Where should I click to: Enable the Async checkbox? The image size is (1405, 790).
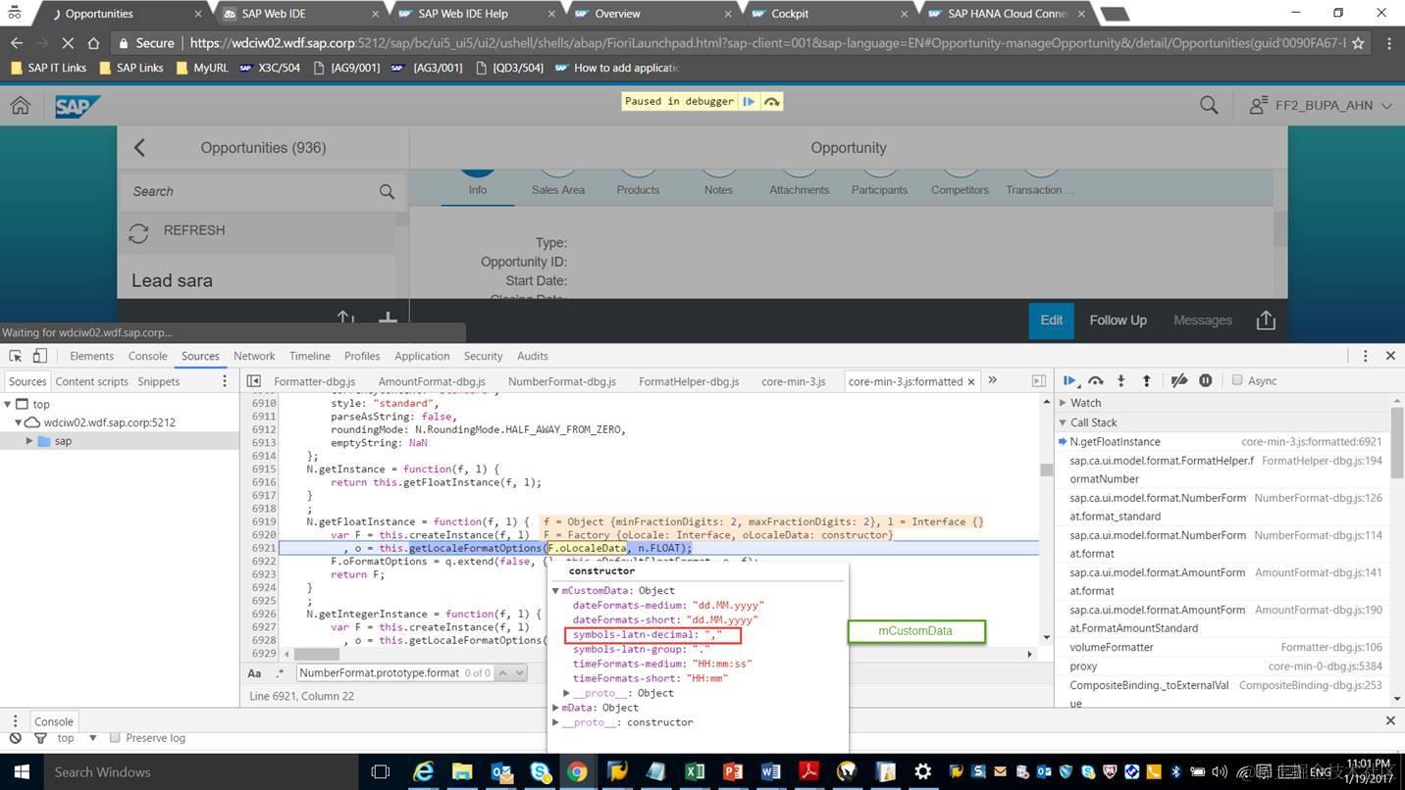pos(1237,380)
